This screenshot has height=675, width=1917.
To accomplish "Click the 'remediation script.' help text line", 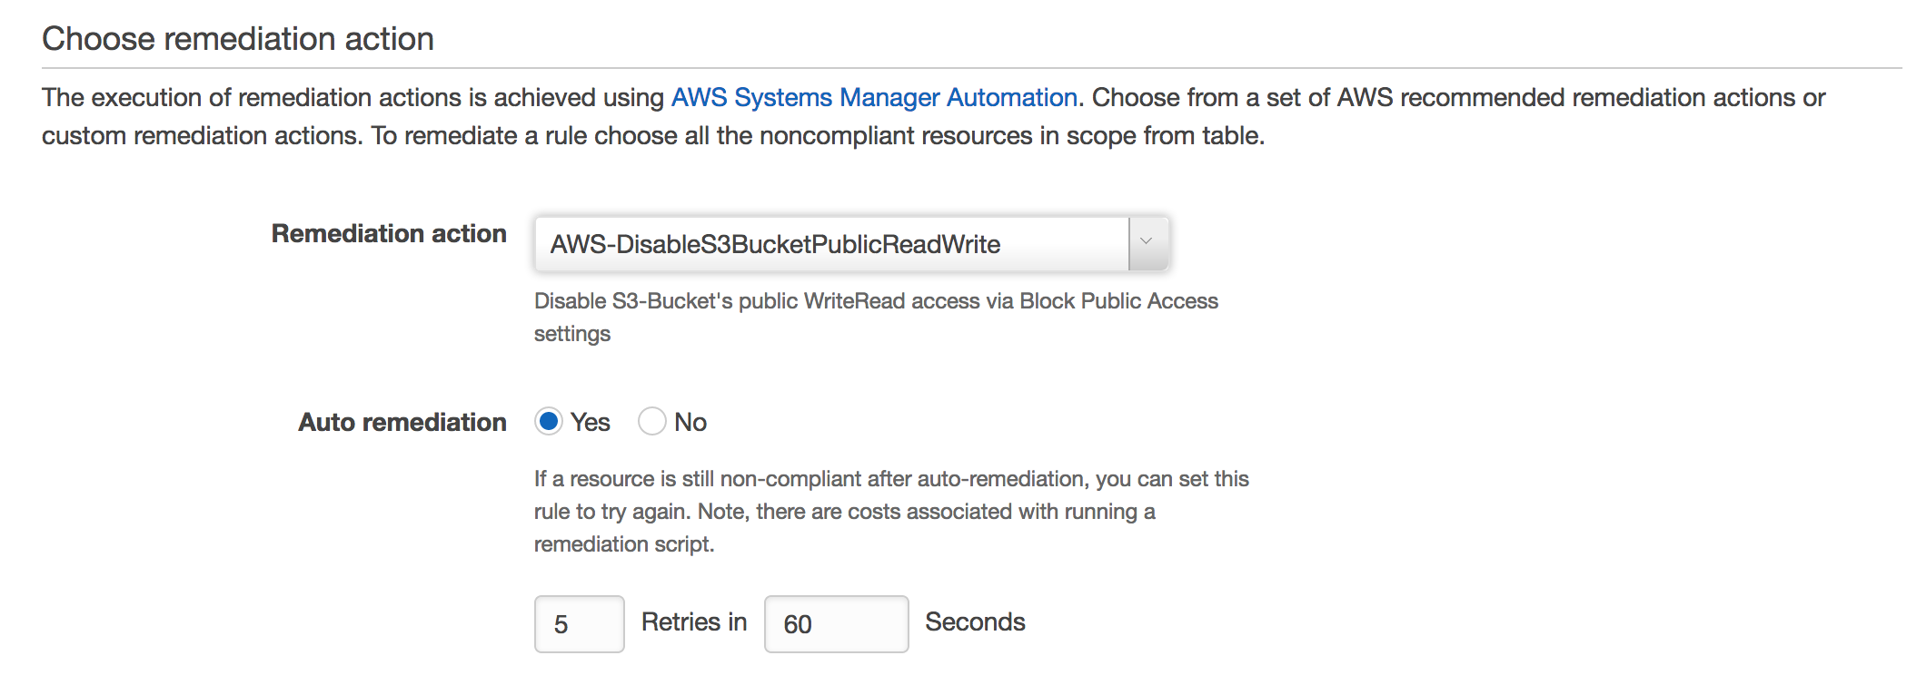I will pos(624,543).
